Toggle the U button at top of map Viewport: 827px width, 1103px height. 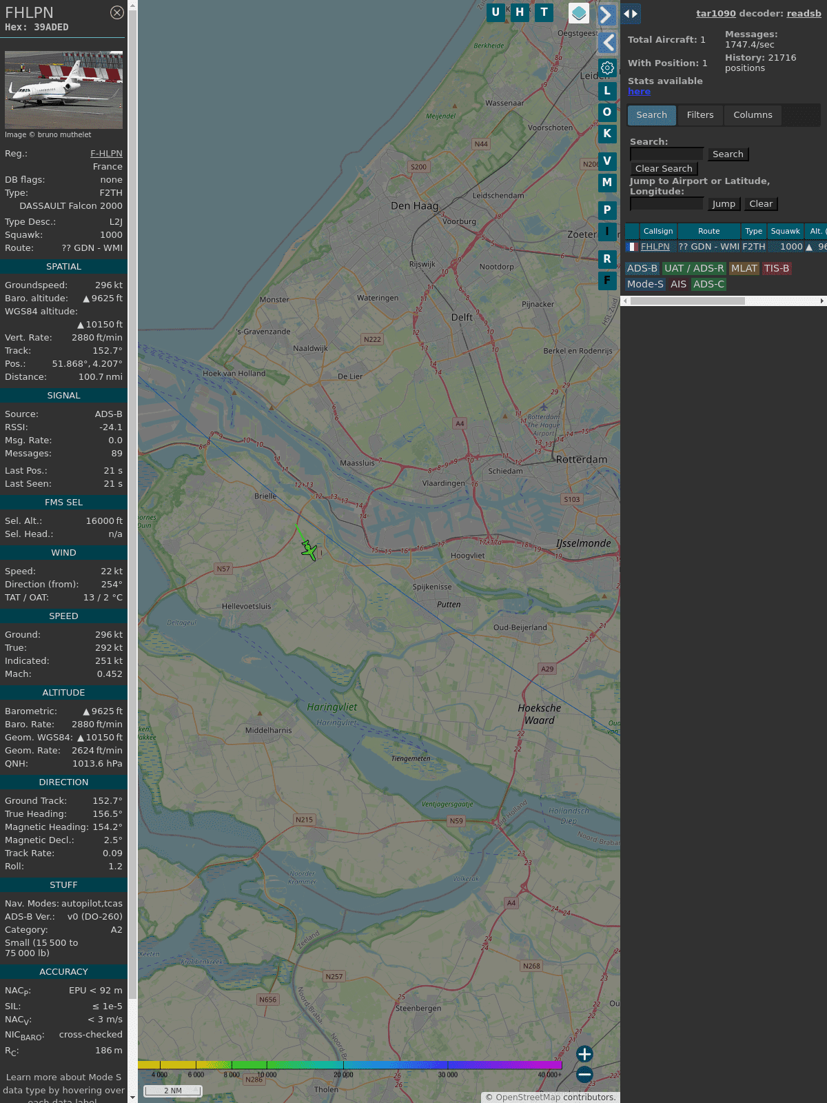[x=496, y=12]
